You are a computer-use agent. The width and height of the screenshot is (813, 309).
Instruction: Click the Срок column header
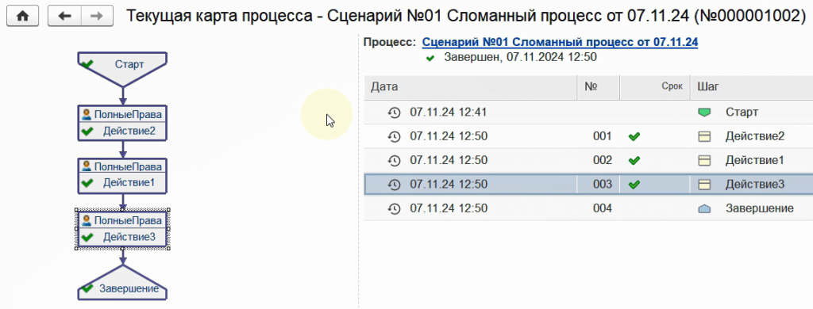654,87
